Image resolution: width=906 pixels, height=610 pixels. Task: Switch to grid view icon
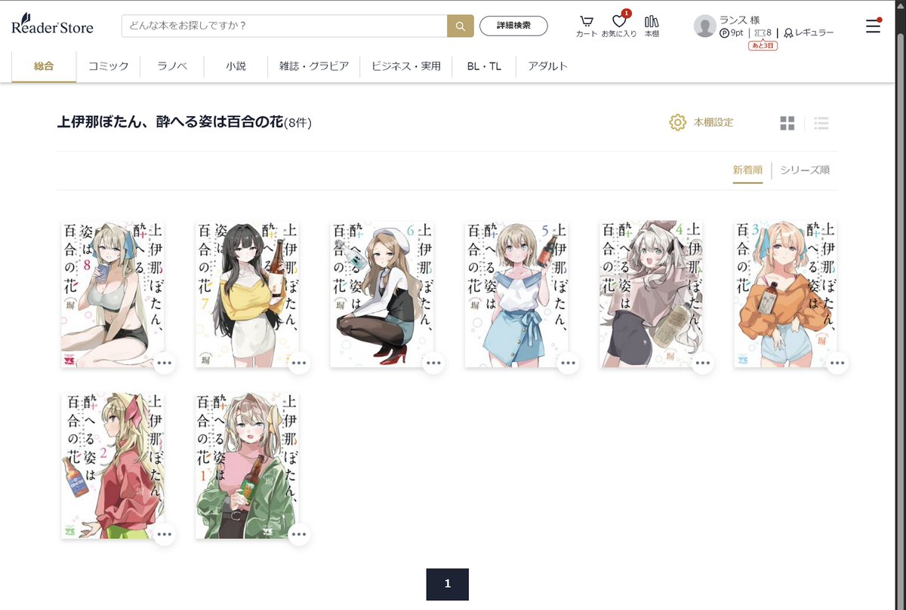(x=787, y=123)
